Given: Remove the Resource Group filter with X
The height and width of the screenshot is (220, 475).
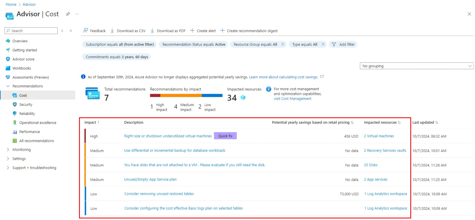Looking at the screenshot, I should click(283, 44).
